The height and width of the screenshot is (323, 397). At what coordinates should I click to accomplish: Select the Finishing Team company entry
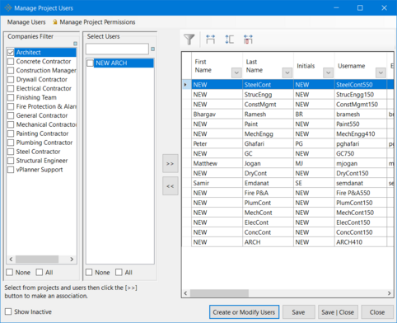36,97
